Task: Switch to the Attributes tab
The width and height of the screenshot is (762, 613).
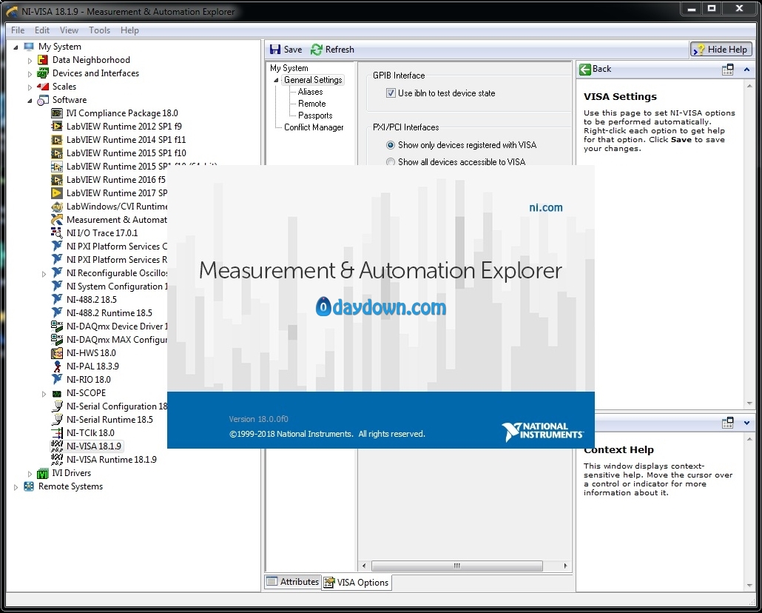Action: (293, 581)
